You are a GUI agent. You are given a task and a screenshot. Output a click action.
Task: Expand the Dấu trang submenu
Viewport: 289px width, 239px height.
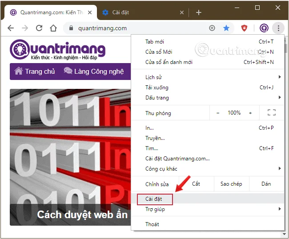point(208,98)
